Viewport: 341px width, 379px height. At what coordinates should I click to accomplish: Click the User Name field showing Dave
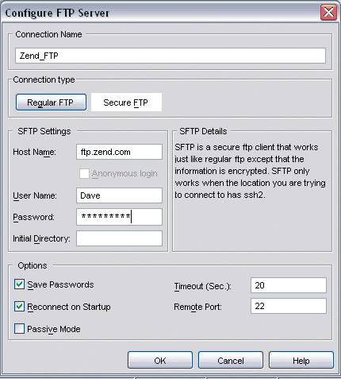click(119, 195)
